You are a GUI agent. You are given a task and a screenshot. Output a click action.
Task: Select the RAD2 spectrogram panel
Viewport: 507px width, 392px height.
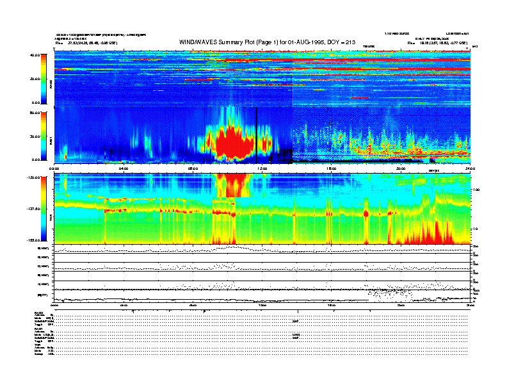(x=262, y=78)
